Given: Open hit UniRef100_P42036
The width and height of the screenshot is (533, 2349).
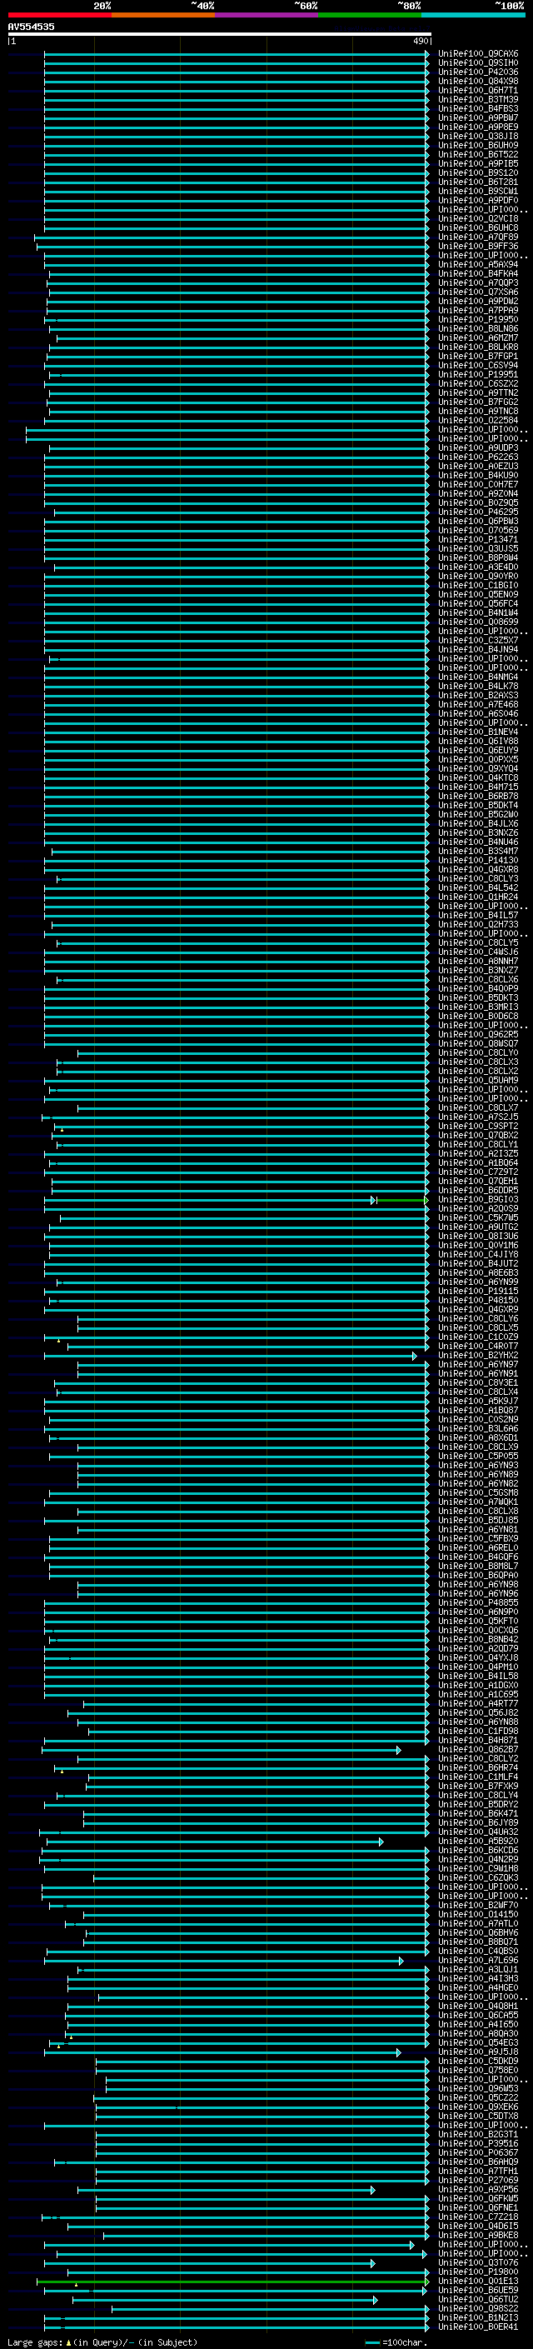Looking at the screenshot, I should pyautogui.click(x=478, y=72).
